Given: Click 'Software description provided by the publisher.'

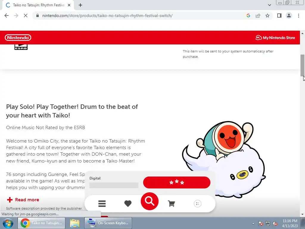Looking at the screenshot, I should [44, 208].
